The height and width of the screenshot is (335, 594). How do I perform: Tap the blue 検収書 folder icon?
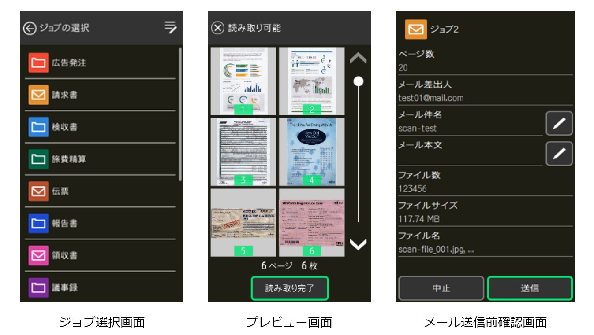click(x=38, y=127)
